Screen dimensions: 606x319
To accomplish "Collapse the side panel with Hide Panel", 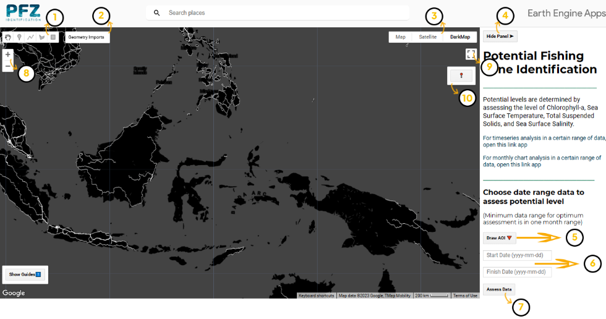I will tap(500, 36).
